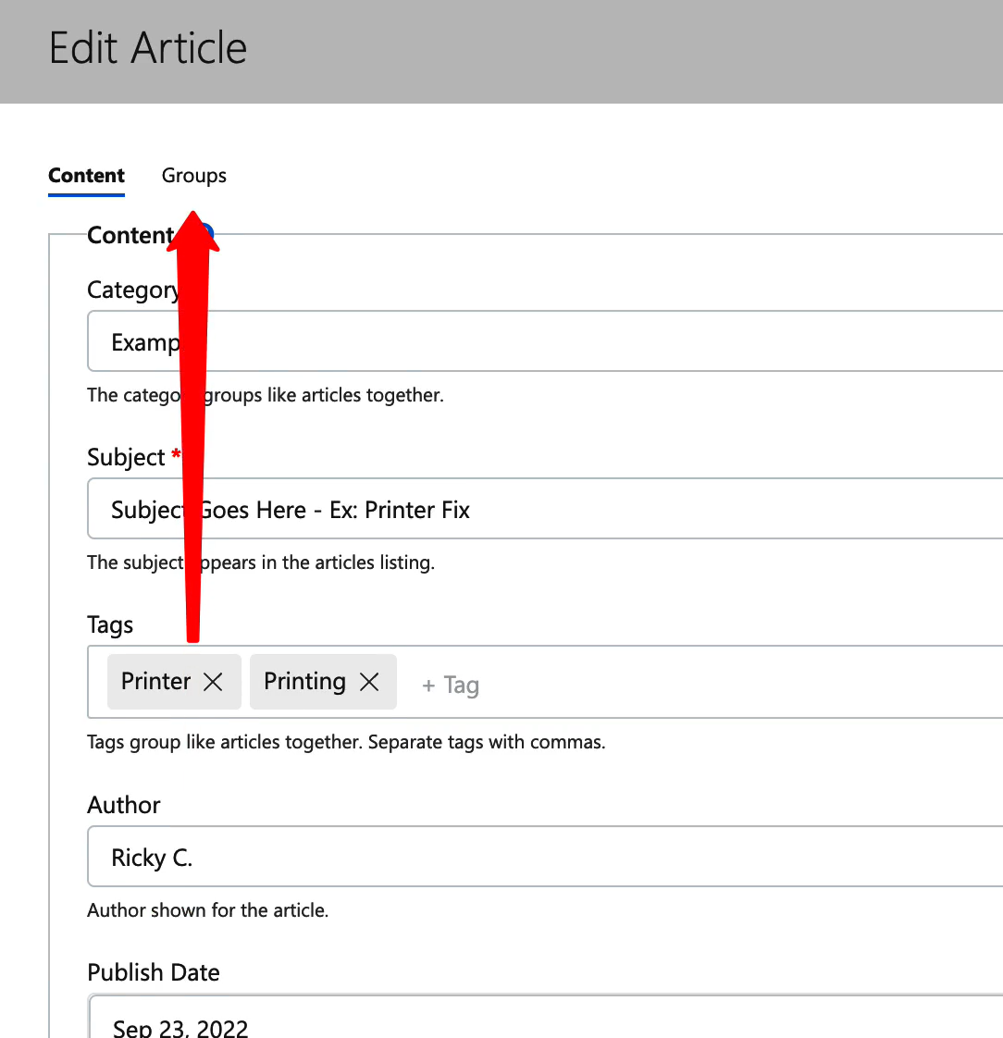Viewport: 1003px width, 1038px height.
Task: Click the Publish Date label
Action: pyautogui.click(x=154, y=972)
